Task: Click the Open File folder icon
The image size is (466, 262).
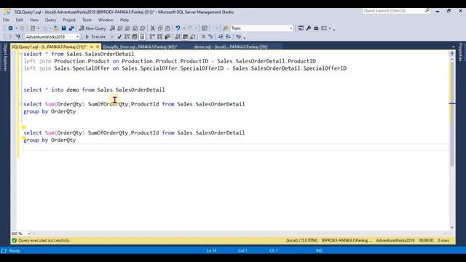Action: [x=56, y=28]
